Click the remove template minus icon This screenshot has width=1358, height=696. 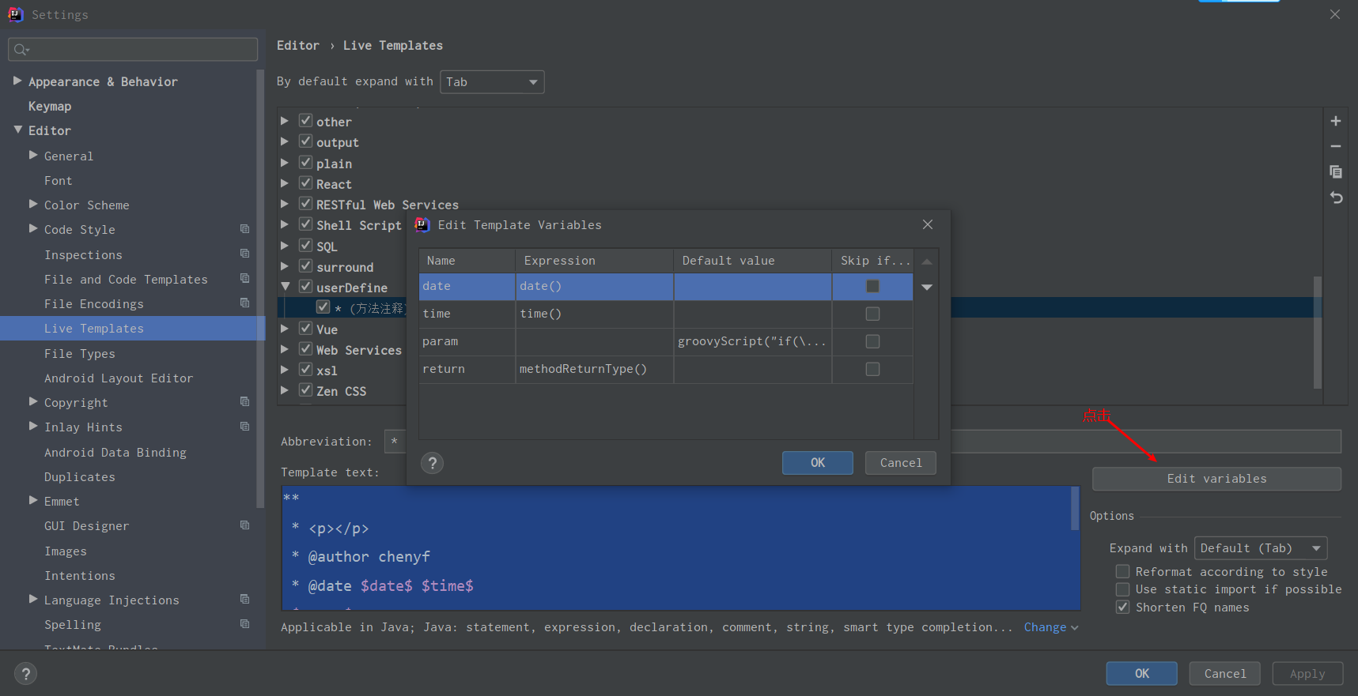click(1335, 146)
